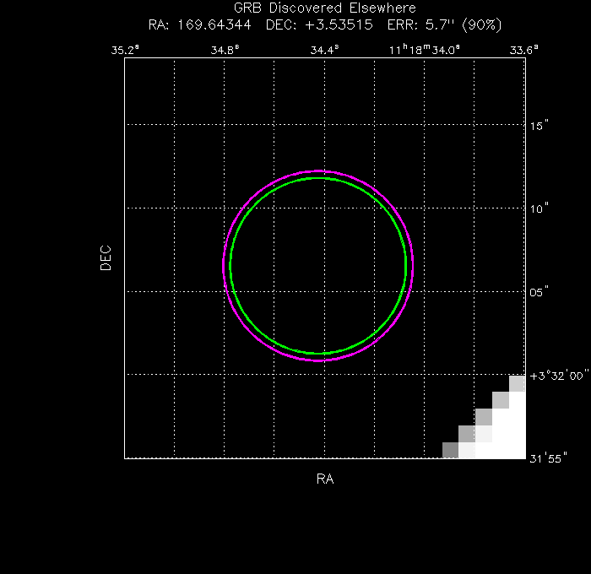The width and height of the screenshot is (591, 574).
Task: Click the 05" declination tick label
Action: [x=539, y=292]
